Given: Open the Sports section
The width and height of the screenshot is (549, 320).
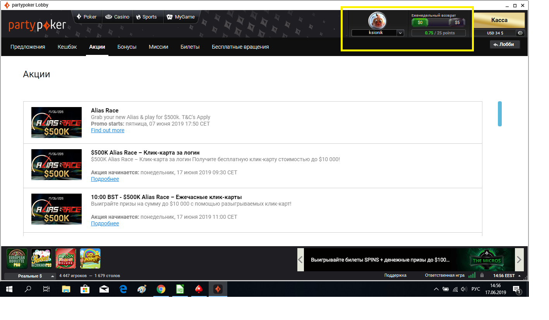Looking at the screenshot, I should pyautogui.click(x=147, y=17).
